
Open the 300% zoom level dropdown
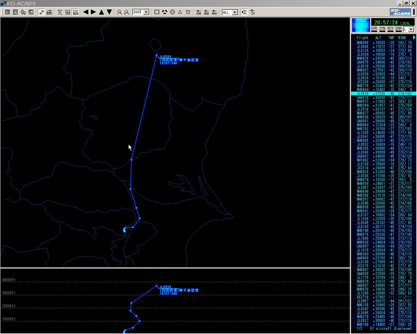point(146,12)
